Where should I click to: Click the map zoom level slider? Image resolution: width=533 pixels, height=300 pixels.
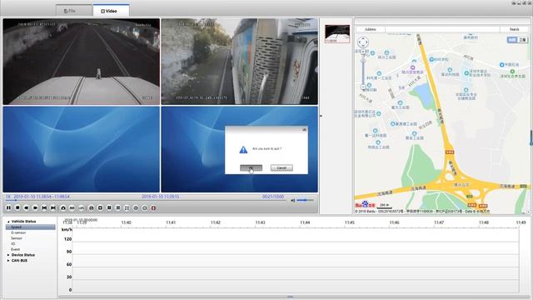[363, 69]
